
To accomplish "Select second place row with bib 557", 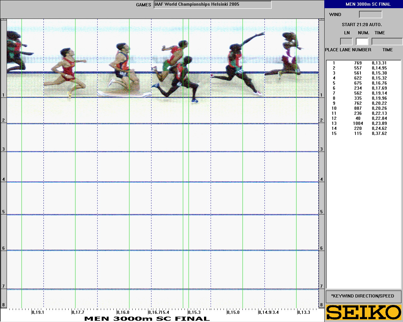I will coord(358,68).
